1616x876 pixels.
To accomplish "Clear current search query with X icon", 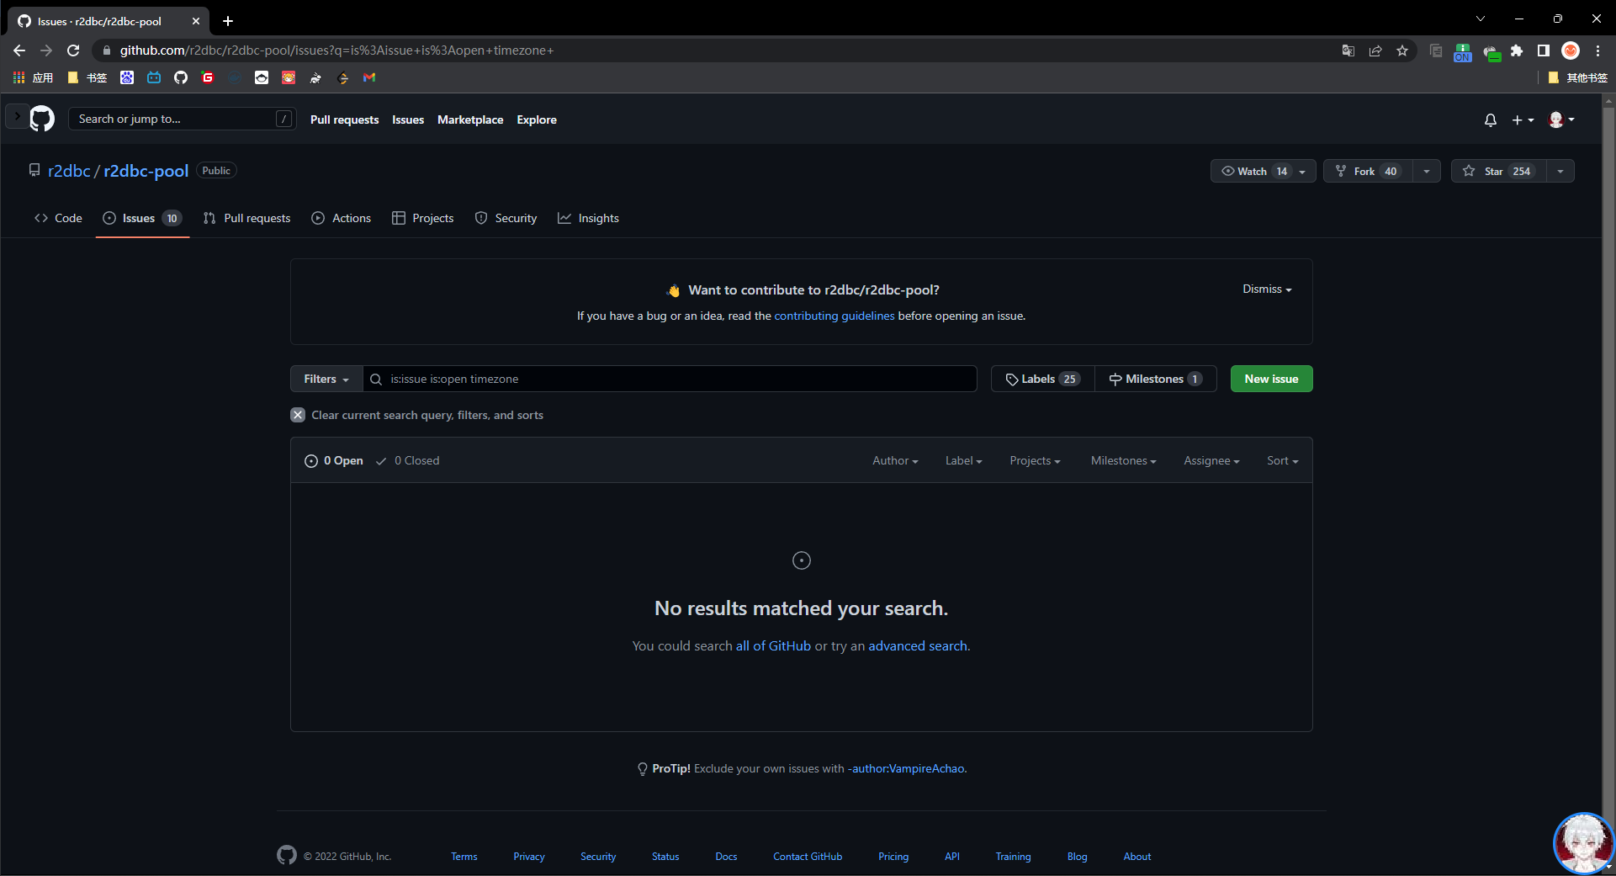I will coord(298,415).
